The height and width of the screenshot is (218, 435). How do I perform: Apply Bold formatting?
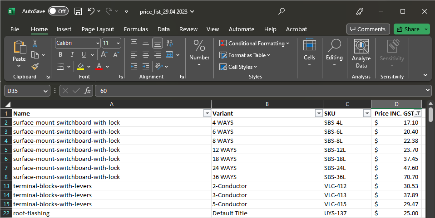tap(60, 55)
